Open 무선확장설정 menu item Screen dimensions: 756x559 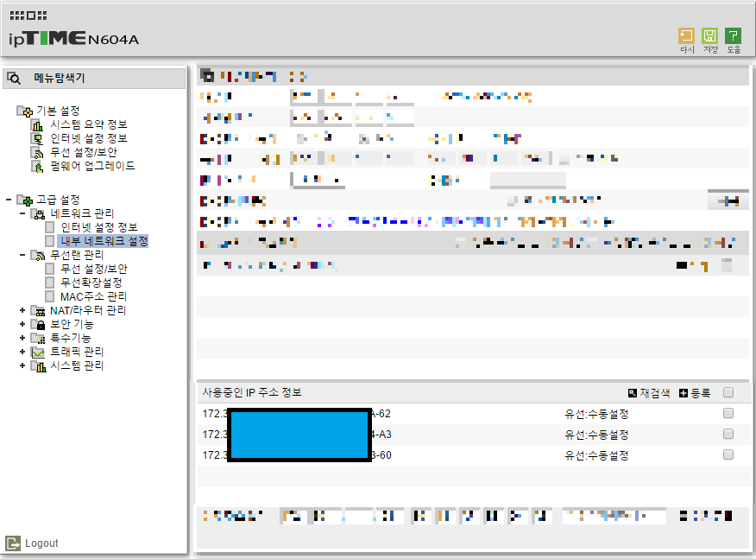point(91,283)
